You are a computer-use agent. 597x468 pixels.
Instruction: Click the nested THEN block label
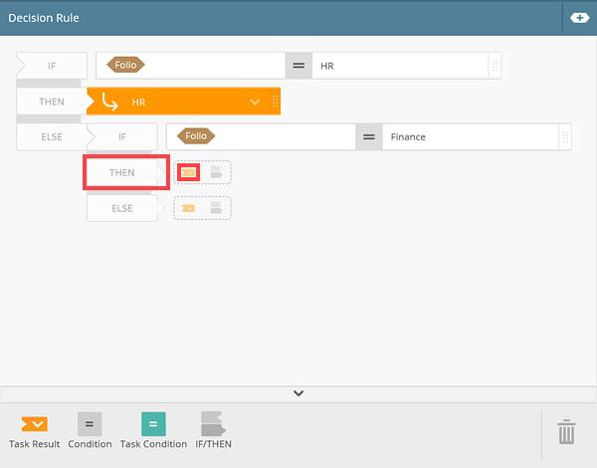[x=122, y=172]
